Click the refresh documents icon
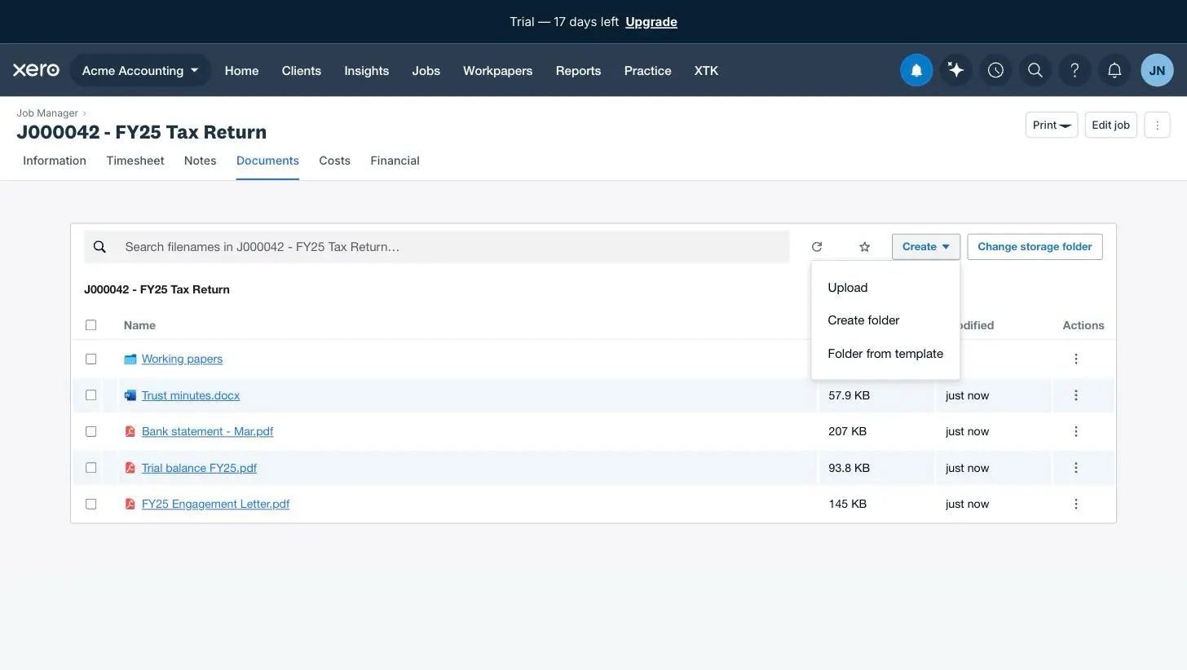The height and width of the screenshot is (670, 1187). [817, 247]
